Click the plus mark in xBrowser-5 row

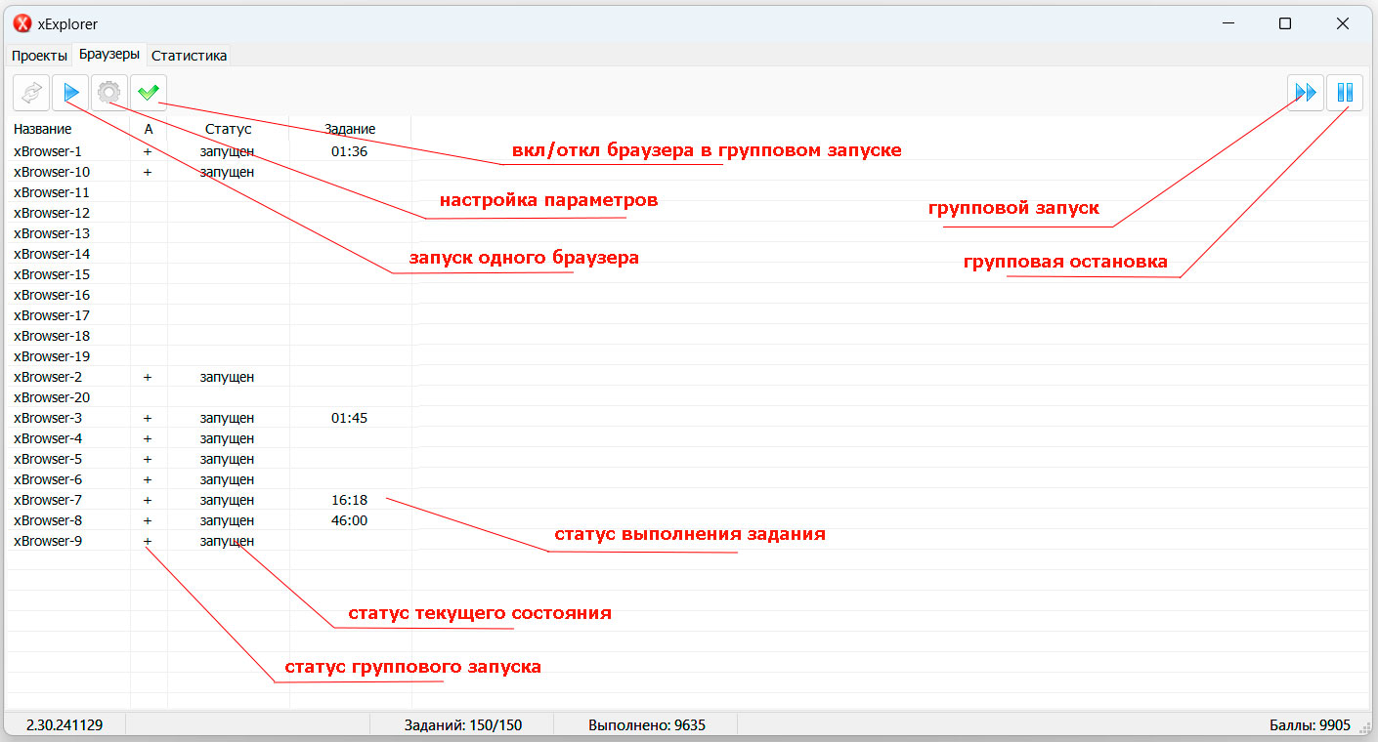coord(148,459)
